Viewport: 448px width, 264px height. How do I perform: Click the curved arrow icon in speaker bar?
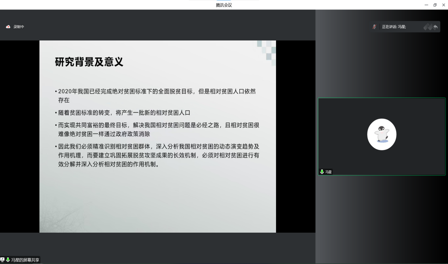[x=436, y=27]
